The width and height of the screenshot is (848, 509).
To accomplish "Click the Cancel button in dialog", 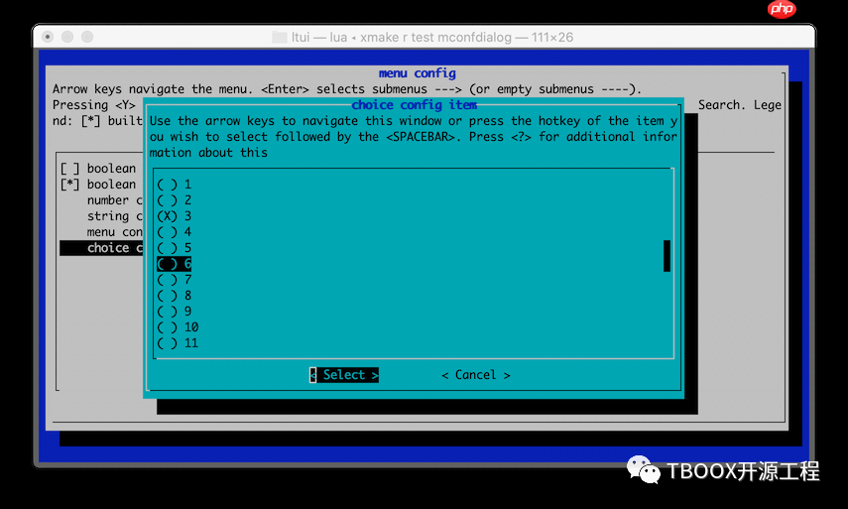I will (476, 375).
